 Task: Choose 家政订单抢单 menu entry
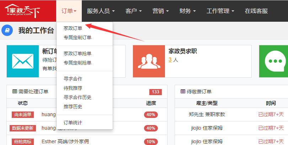click(x=78, y=53)
